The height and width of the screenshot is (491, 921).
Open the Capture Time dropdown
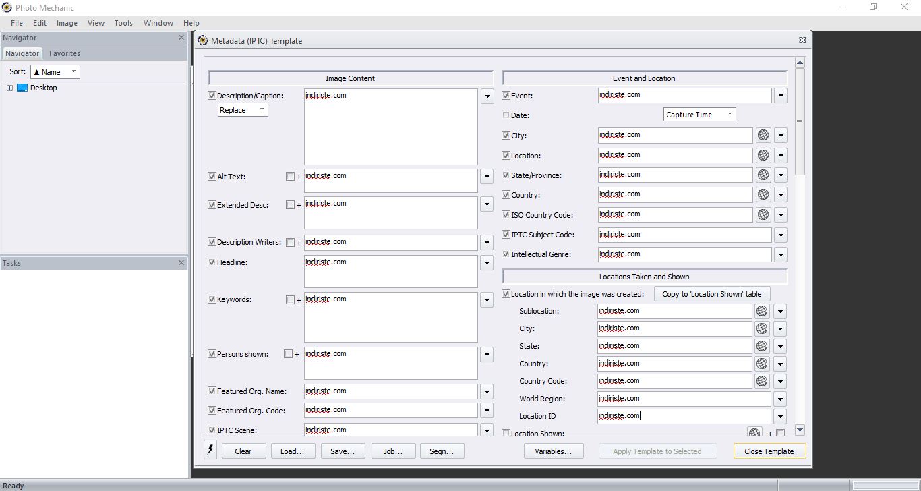tap(699, 115)
